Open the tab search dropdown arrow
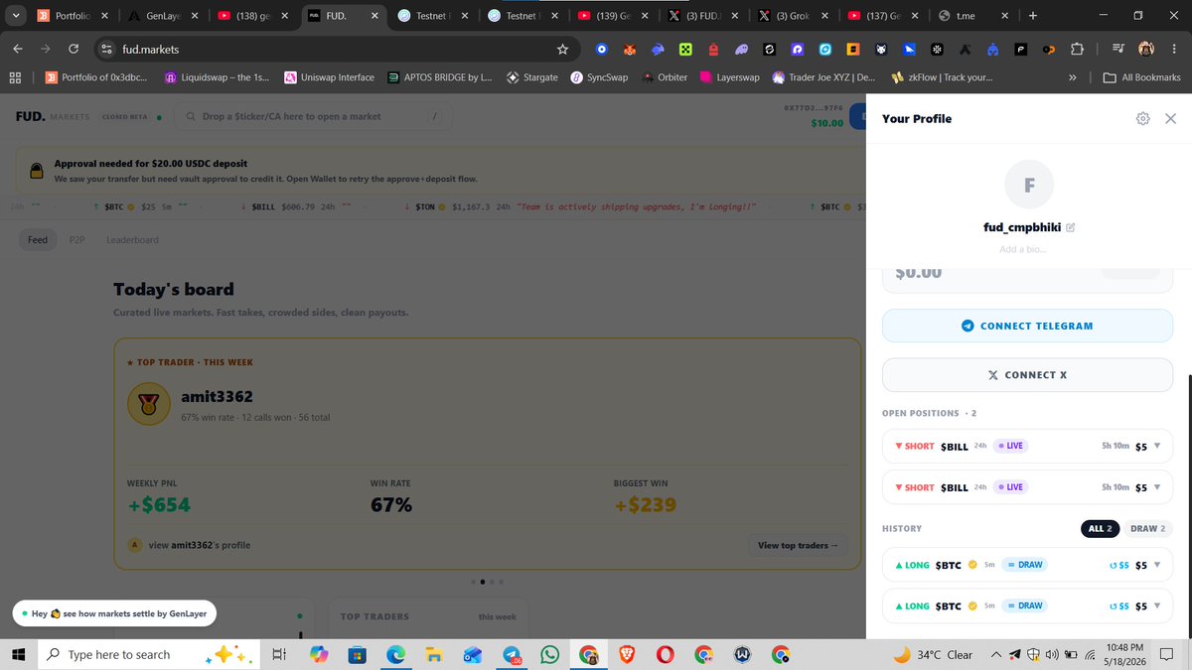Screen dimensions: 1192x670 (x=14, y=16)
